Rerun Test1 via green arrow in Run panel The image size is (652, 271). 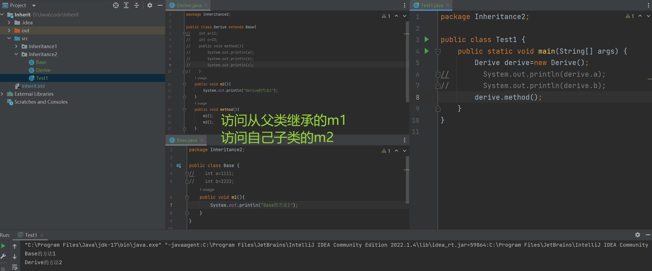coord(3,246)
